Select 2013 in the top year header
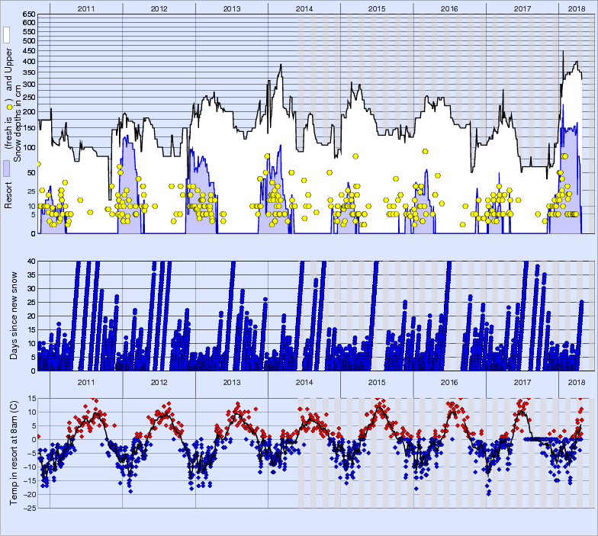598x536 pixels. click(x=231, y=8)
